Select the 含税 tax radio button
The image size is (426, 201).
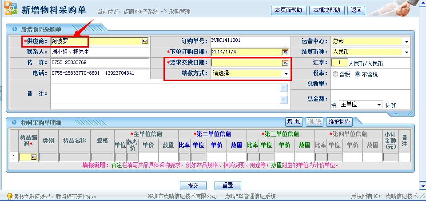pos(335,74)
